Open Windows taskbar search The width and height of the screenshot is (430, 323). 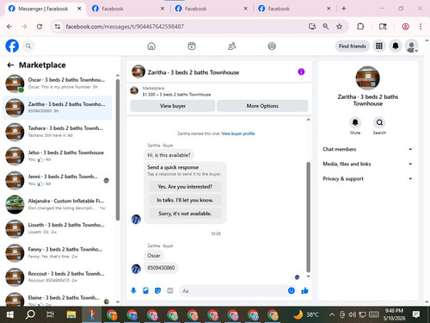(x=30, y=314)
